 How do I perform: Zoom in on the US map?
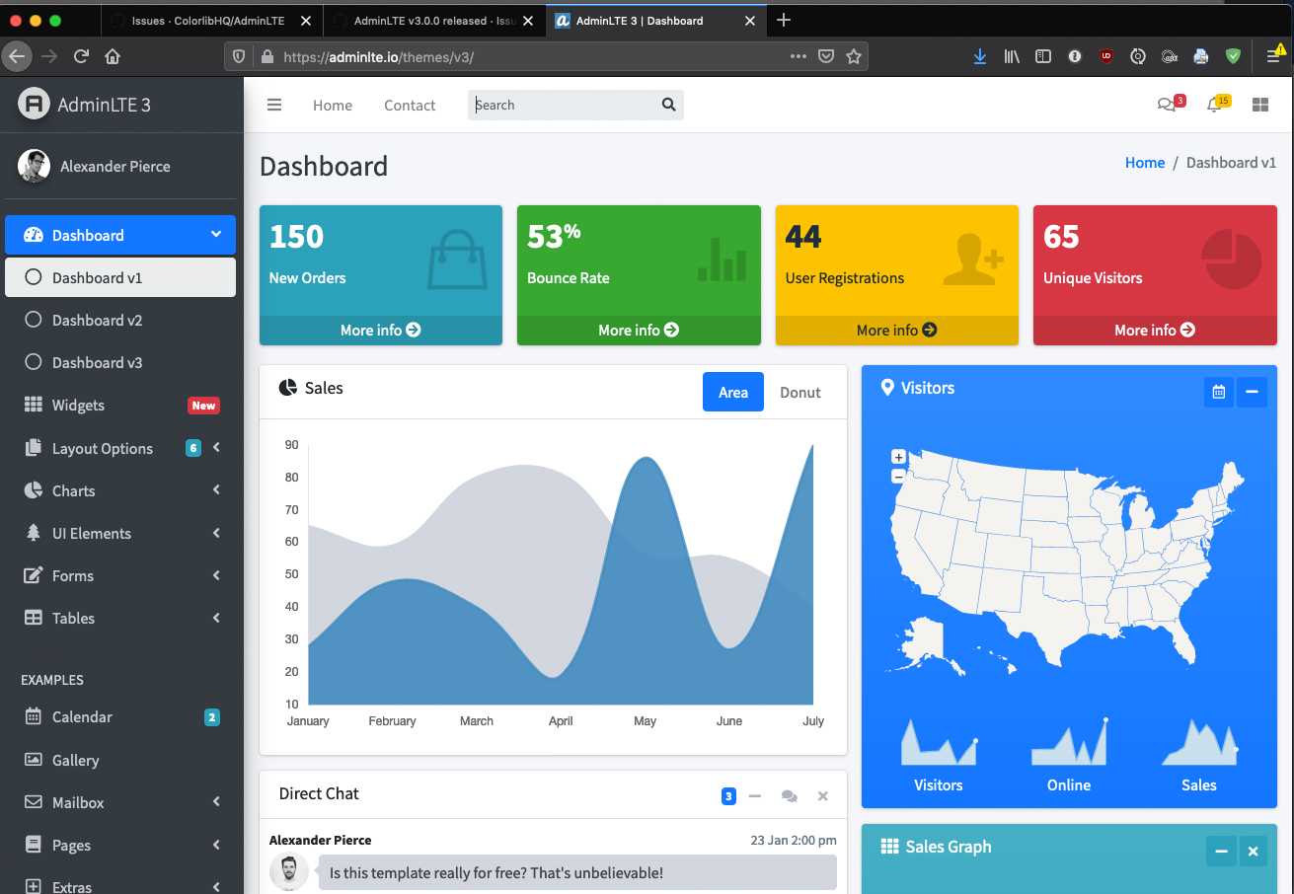(x=898, y=457)
